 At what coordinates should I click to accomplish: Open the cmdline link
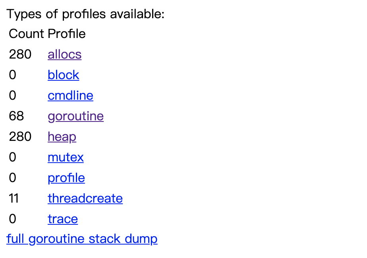[70, 95]
